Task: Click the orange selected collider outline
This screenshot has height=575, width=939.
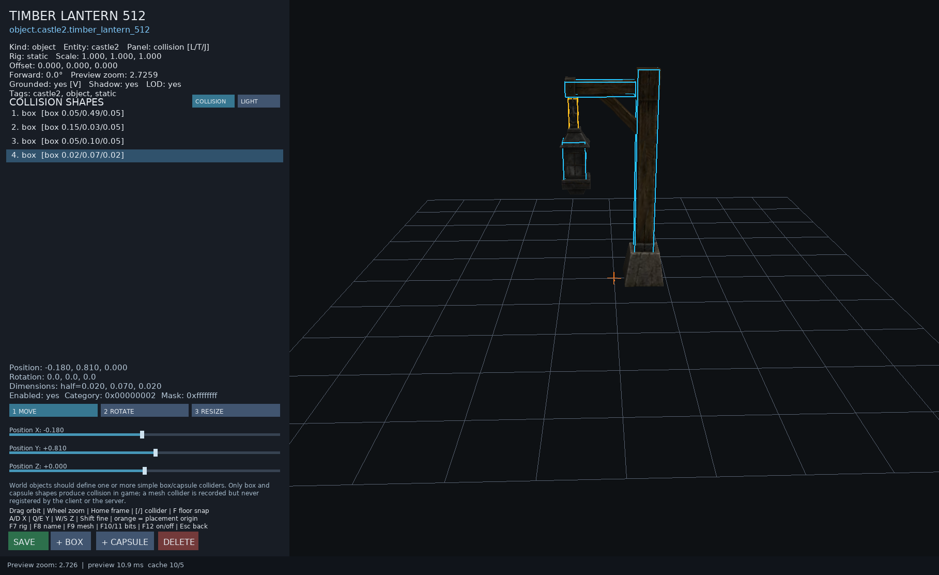Action: point(573,113)
